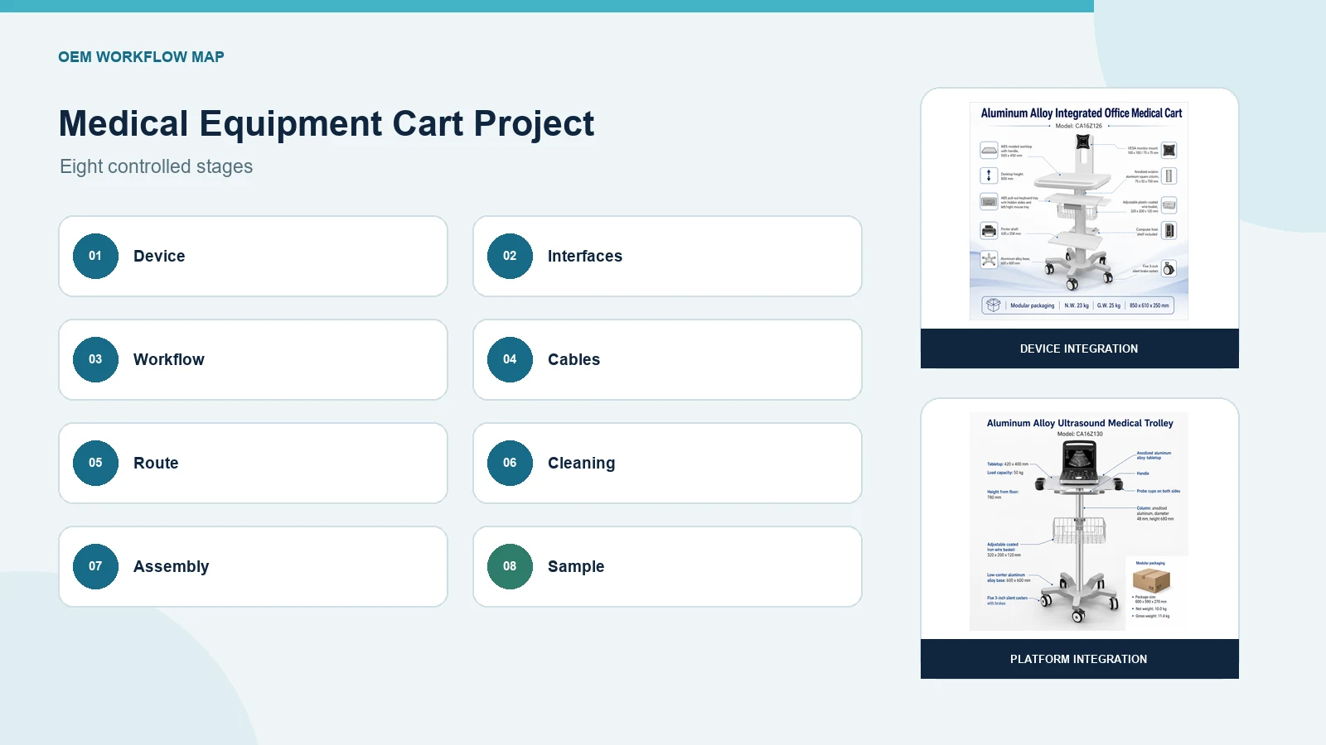Select the Sample stage label
The height and width of the screenshot is (745, 1326).
(576, 567)
